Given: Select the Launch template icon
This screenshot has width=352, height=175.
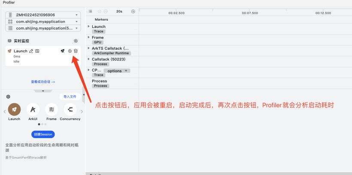Looking at the screenshot, I should point(14,109).
